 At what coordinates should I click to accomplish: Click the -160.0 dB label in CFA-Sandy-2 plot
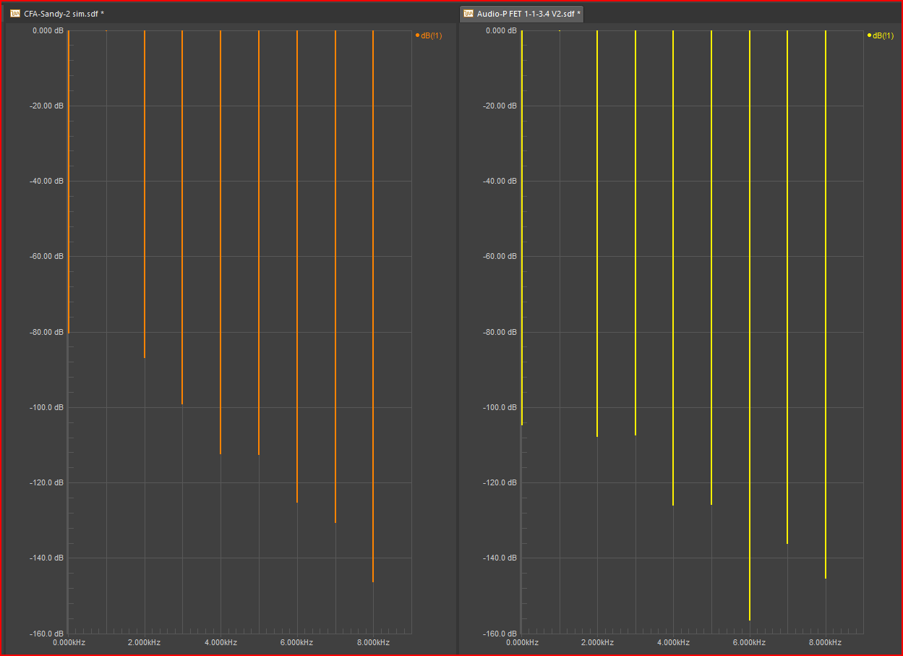(x=46, y=634)
